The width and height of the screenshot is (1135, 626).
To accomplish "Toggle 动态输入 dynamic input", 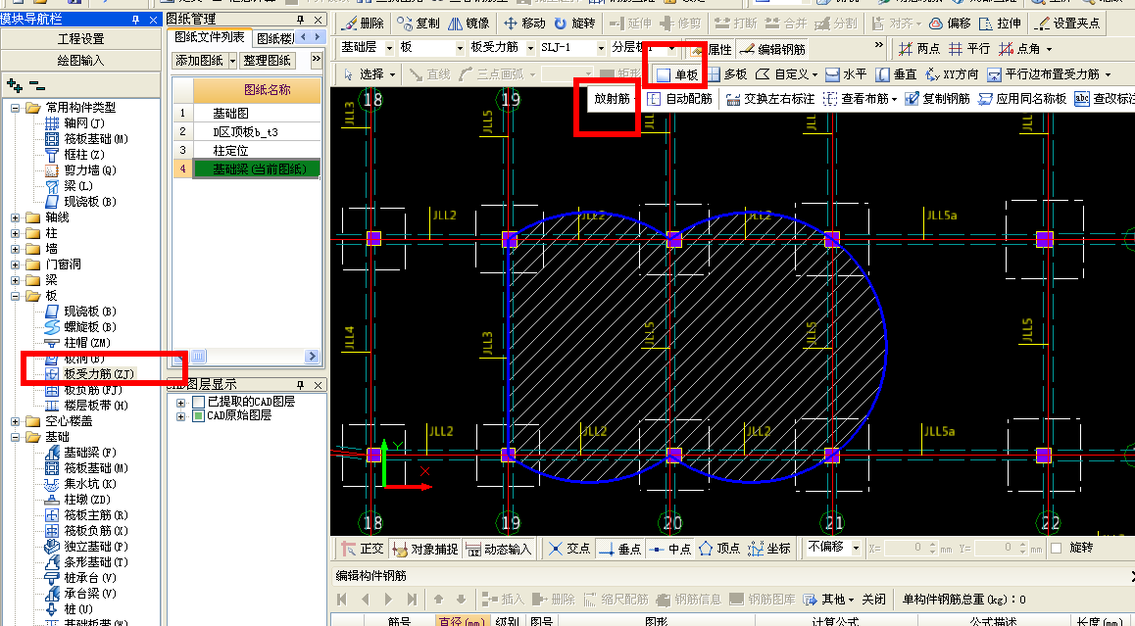I will (499, 549).
